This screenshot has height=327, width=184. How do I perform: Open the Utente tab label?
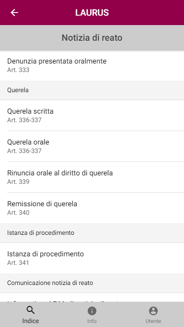(x=153, y=321)
